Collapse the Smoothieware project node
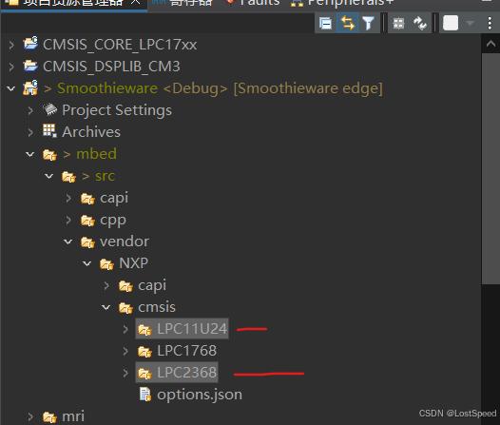The image size is (500, 425). [11, 88]
